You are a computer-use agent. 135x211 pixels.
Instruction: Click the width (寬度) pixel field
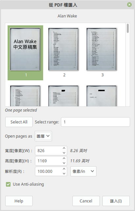pyautogui.click(x=48, y=150)
